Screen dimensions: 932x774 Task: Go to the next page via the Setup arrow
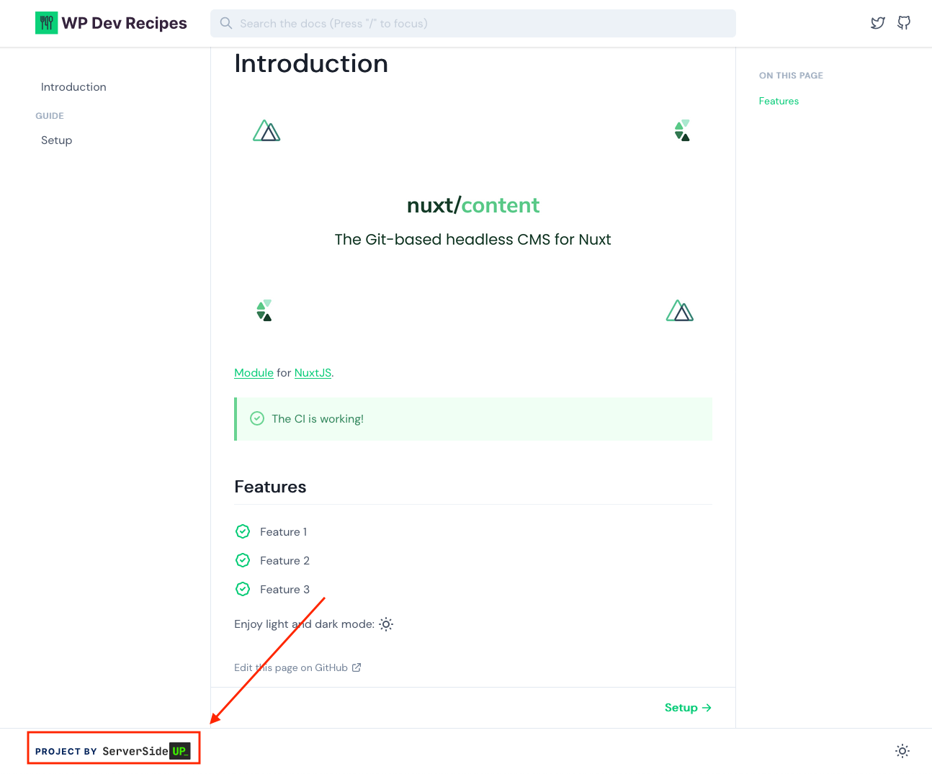click(x=686, y=707)
